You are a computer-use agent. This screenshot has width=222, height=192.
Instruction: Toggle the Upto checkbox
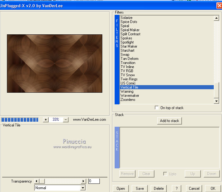tap(165, 174)
